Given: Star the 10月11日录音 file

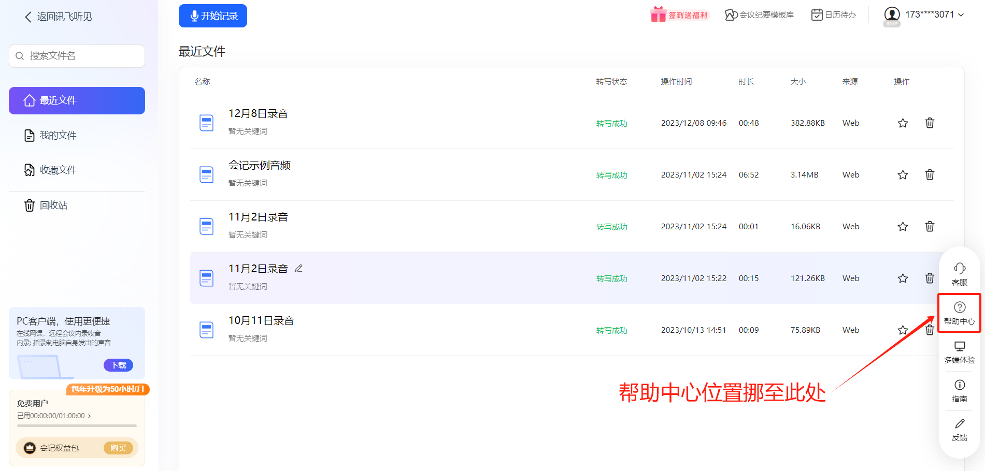Looking at the screenshot, I should (x=903, y=330).
